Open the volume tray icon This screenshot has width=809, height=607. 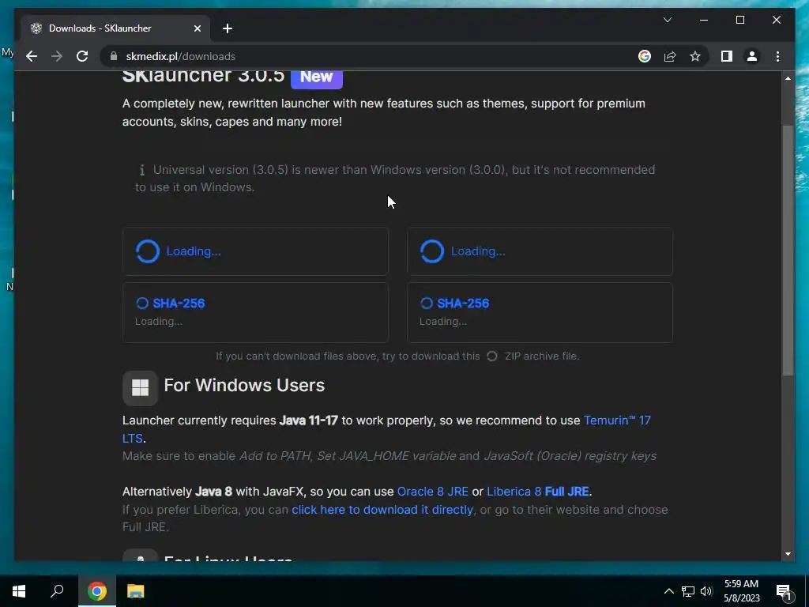(706, 591)
